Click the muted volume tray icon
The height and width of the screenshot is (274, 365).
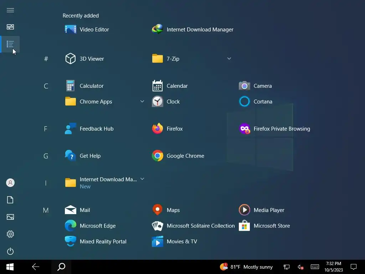300,267
